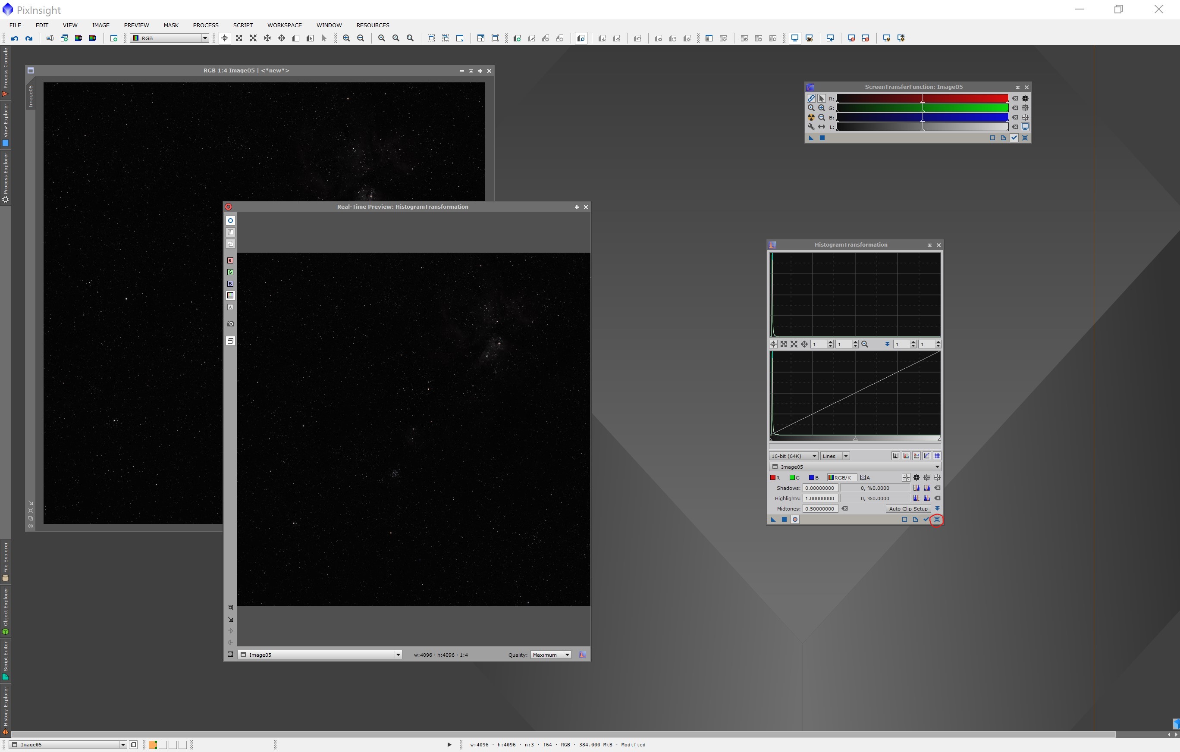Select the orange workspace swatch in status bar
This screenshot has height=752, width=1180.
tap(153, 745)
